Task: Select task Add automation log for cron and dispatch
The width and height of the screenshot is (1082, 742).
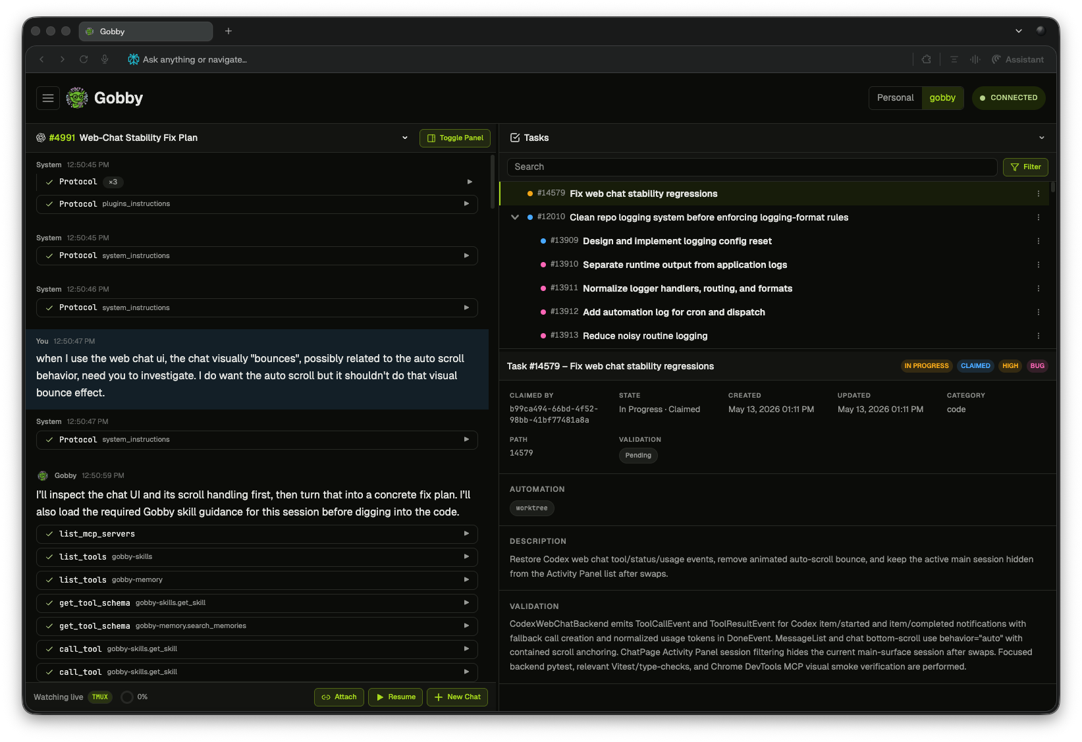Action: tap(774, 312)
